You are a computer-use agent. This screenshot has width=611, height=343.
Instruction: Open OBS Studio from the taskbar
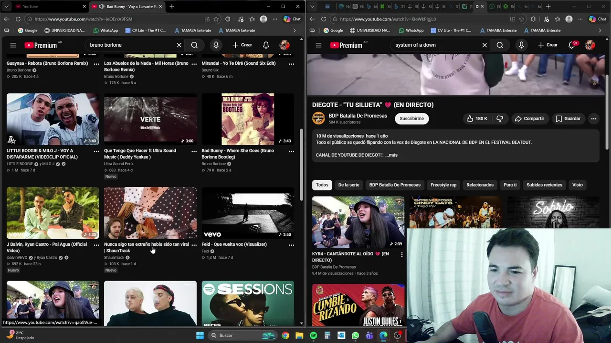coord(397,335)
